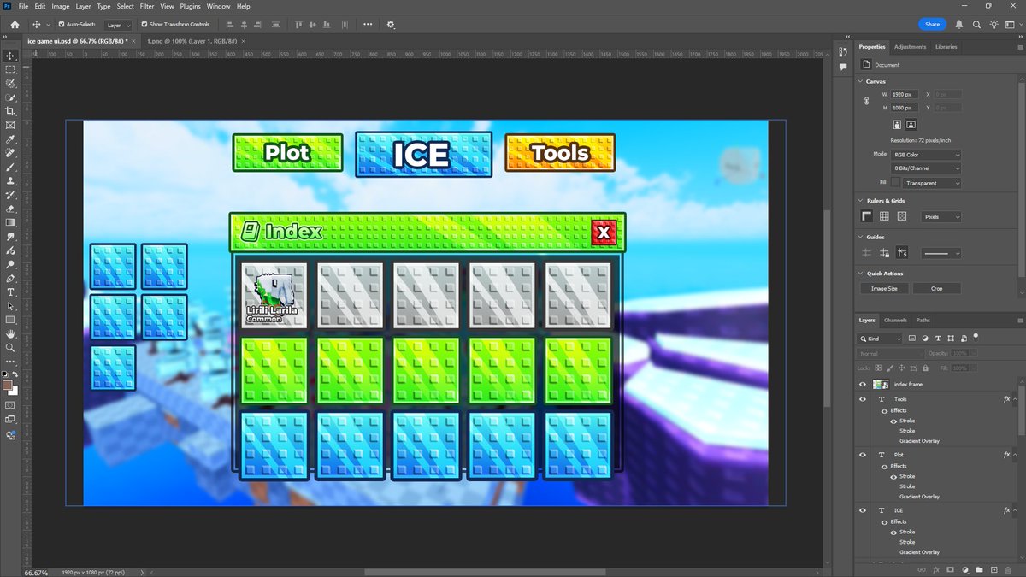This screenshot has width=1026, height=577.
Task: Click the canvas width W field
Action: click(x=905, y=94)
